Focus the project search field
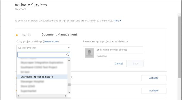182x100 pixels. click(x=44, y=55)
